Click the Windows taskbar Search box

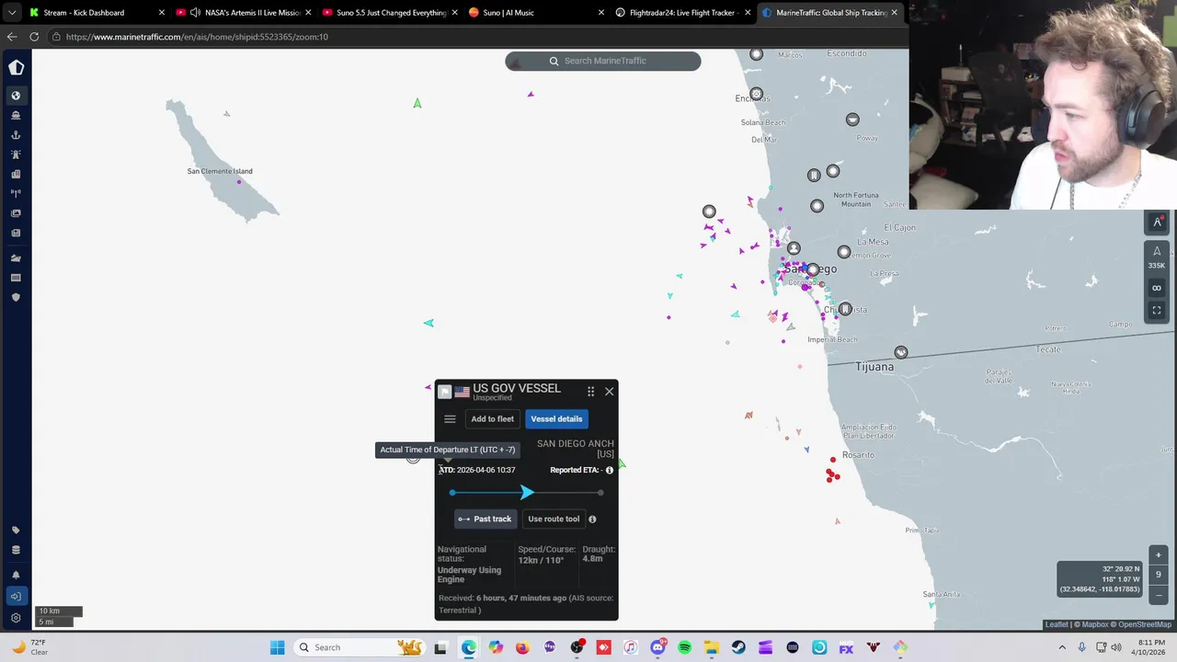coord(360,647)
